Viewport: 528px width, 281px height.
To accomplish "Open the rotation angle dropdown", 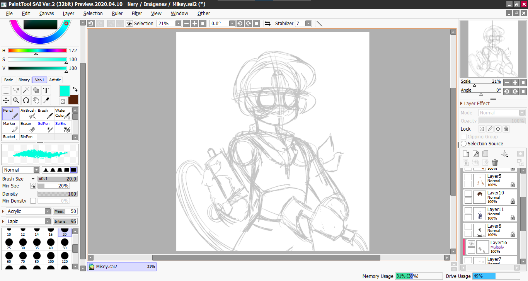I will [x=232, y=24].
